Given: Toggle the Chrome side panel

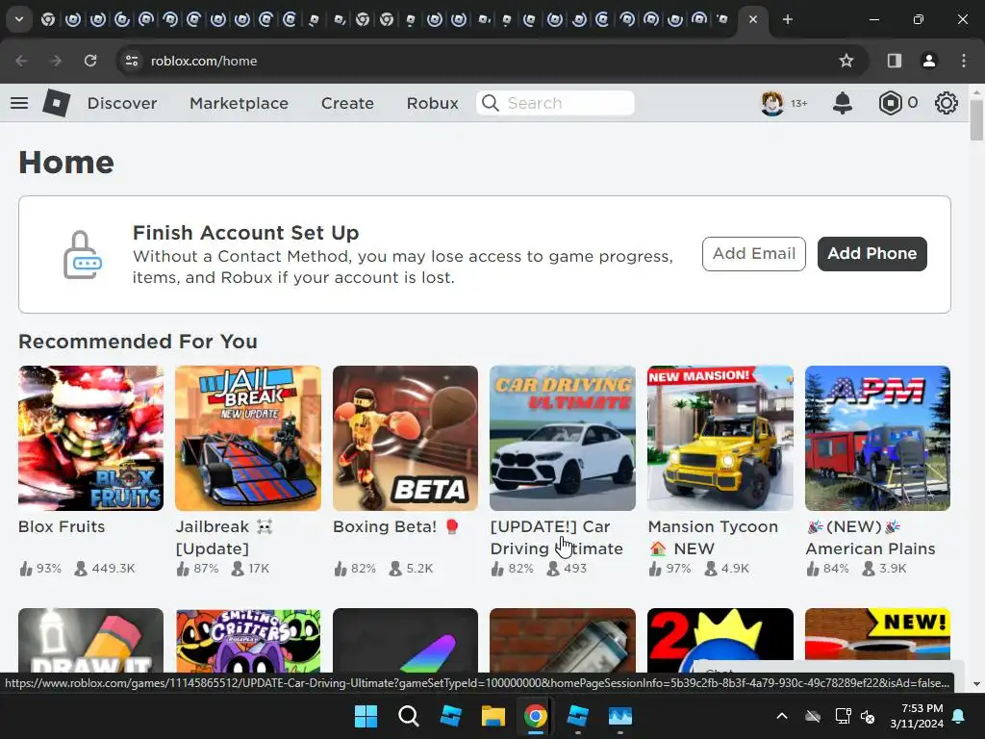Looking at the screenshot, I should click(894, 61).
